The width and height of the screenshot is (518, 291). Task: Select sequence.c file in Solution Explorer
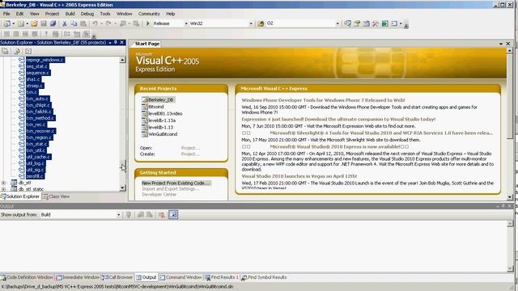38,73
